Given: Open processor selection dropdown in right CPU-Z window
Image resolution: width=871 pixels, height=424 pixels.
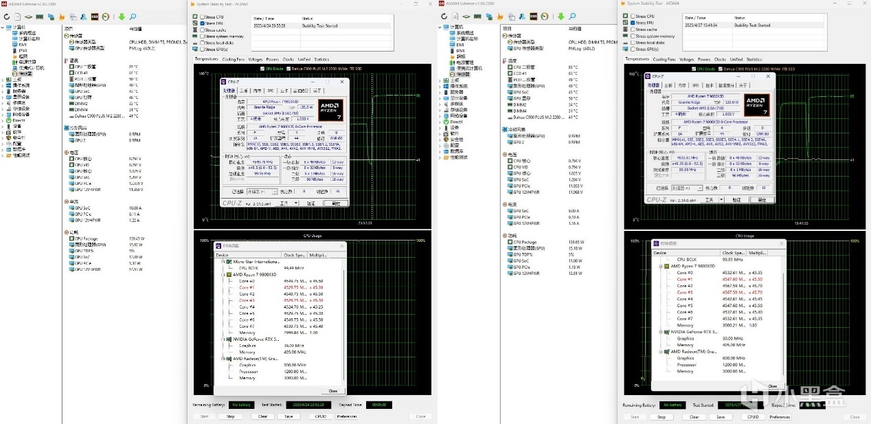Looking at the screenshot, I should 689,188.
